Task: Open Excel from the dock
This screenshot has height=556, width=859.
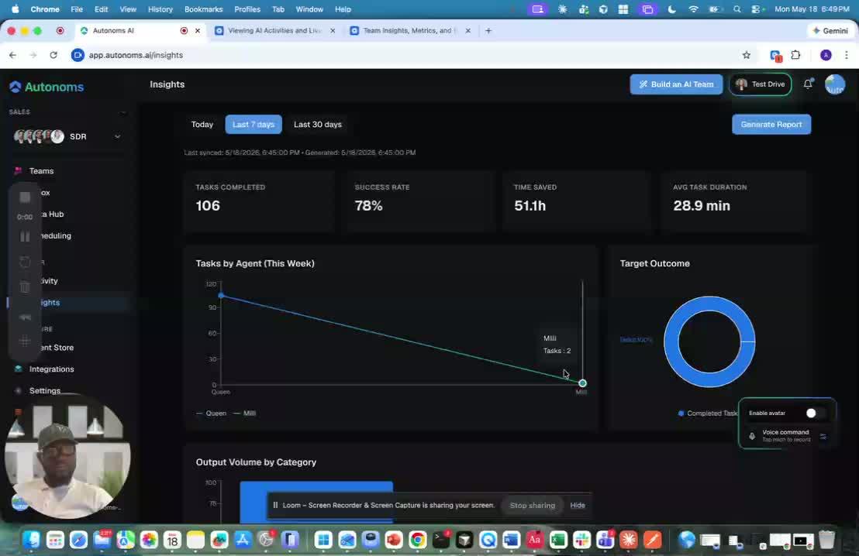Action: (x=558, y=541)
